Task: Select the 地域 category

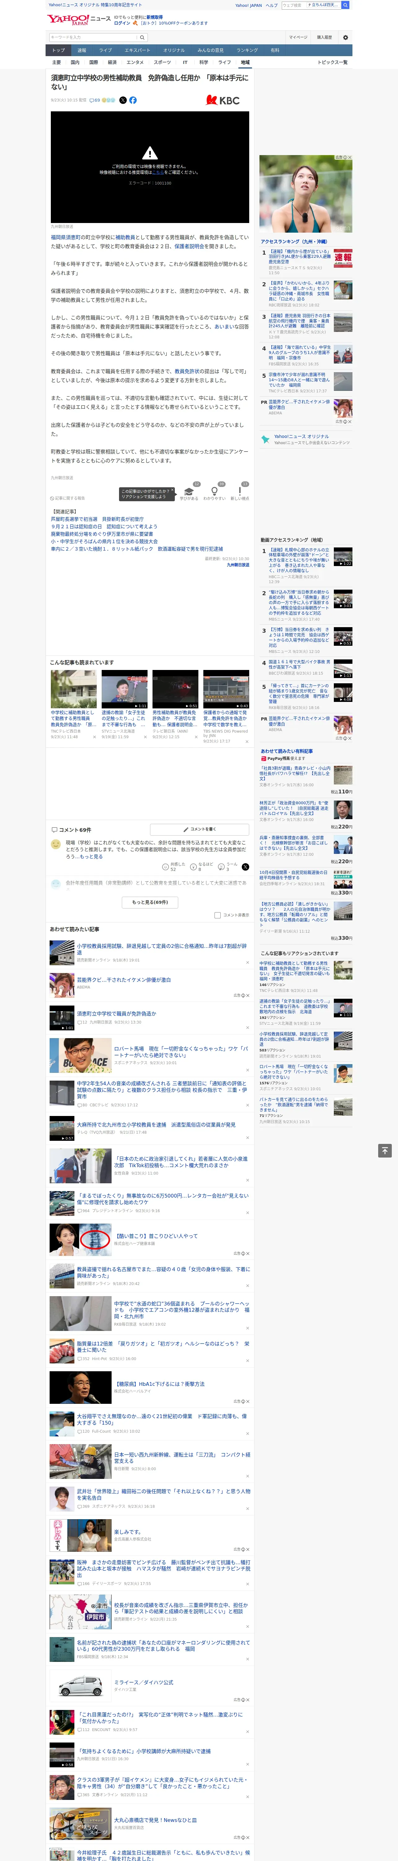Action: [x=245, y=62]
